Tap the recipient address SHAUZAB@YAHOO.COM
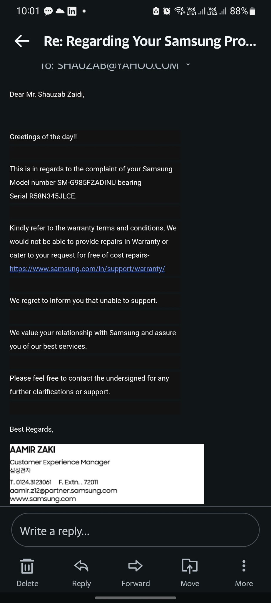Viewport: 271px width, 603px height. pos(118,65)
